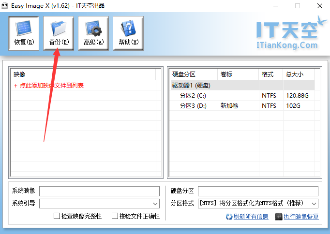Viewport: 330px width, 234px height.
Task: Click + 点此添加映像文件到列表
Action: coord(49,86)
